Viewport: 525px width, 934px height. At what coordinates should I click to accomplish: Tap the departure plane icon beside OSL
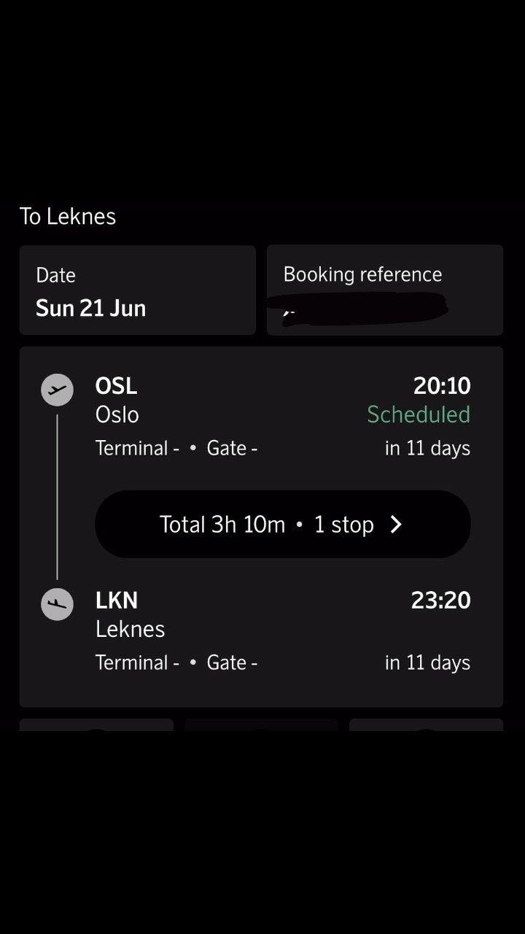(x=57, y=390)
